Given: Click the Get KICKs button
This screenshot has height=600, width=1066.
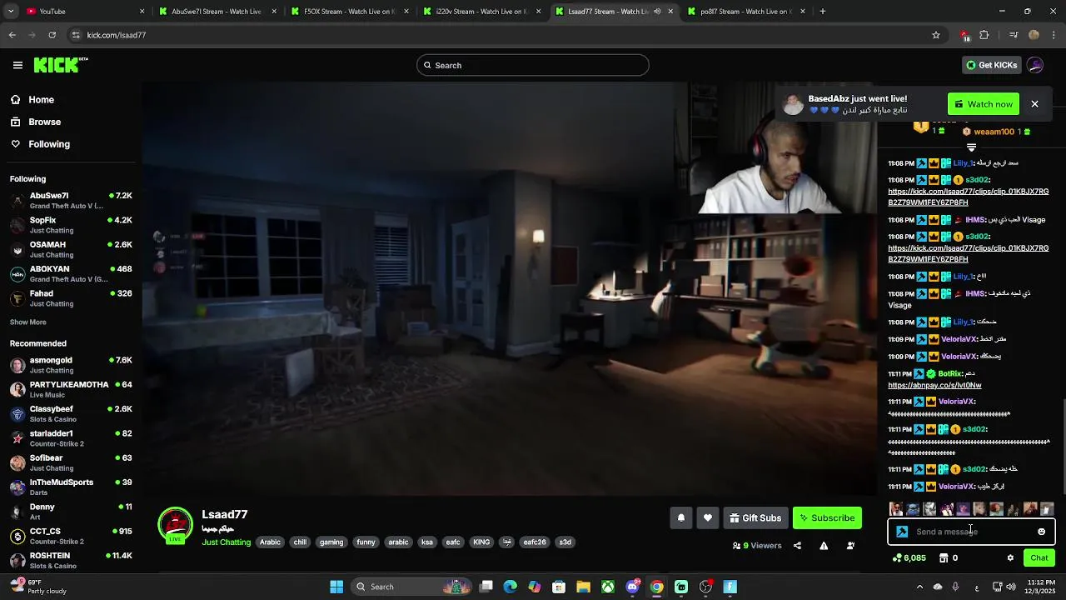Looking at the screenshot, I should tap(991, 65).
